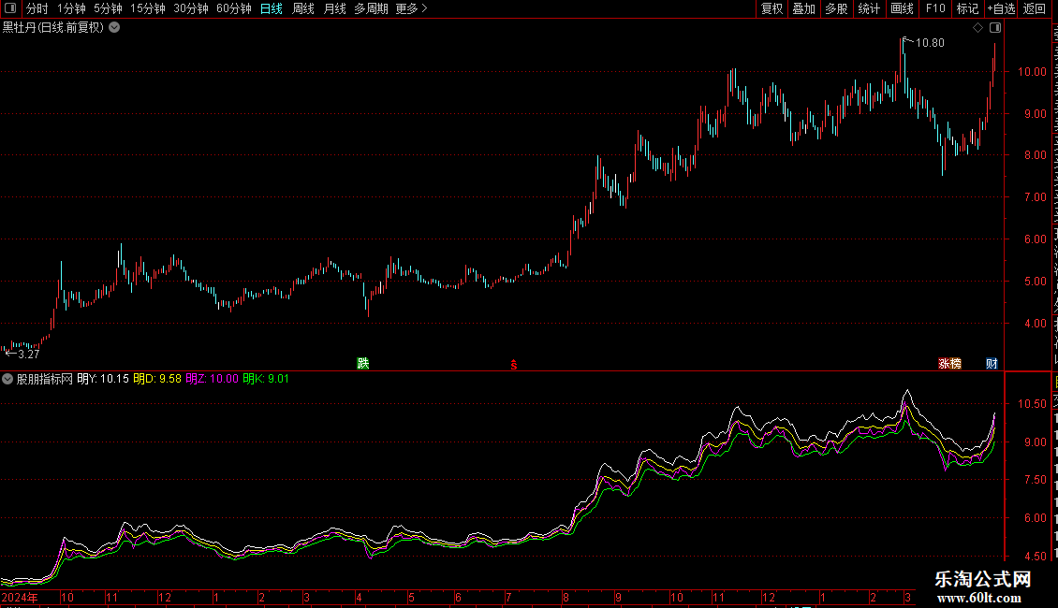Click the blue 财 financial marker
The width and height of the screenshot is (1058, 608).
[x=992, y=363]
